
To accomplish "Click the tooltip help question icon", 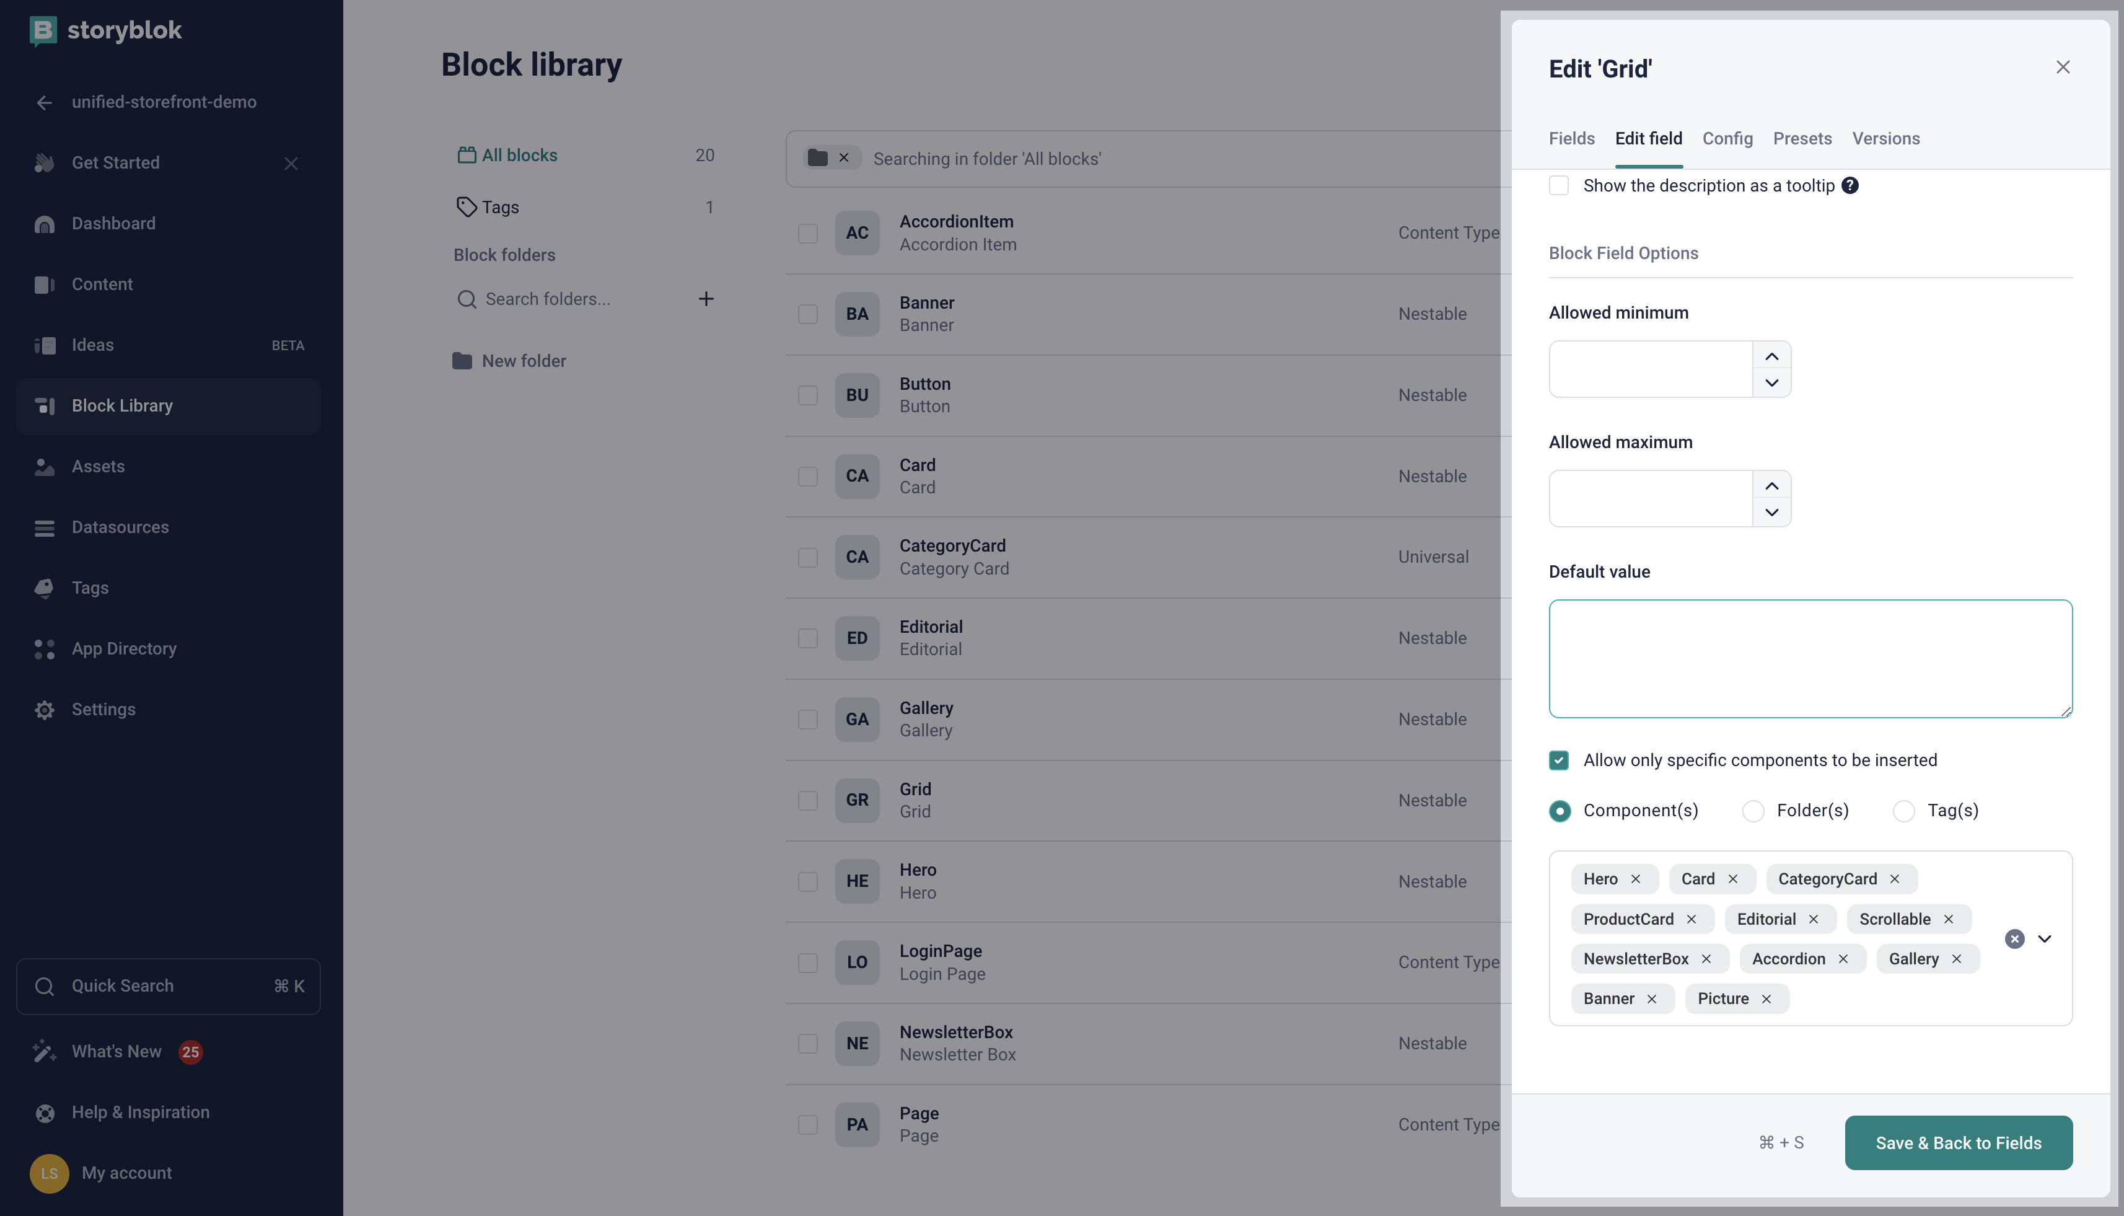I will pyautogui.click(x=1850, y=185).
